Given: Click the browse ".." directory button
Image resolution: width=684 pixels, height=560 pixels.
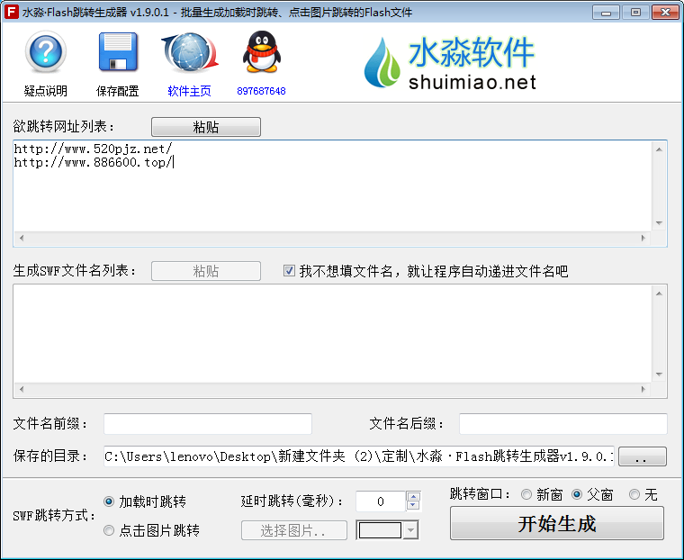Looking at the screenshot, I should click(642, 456).
